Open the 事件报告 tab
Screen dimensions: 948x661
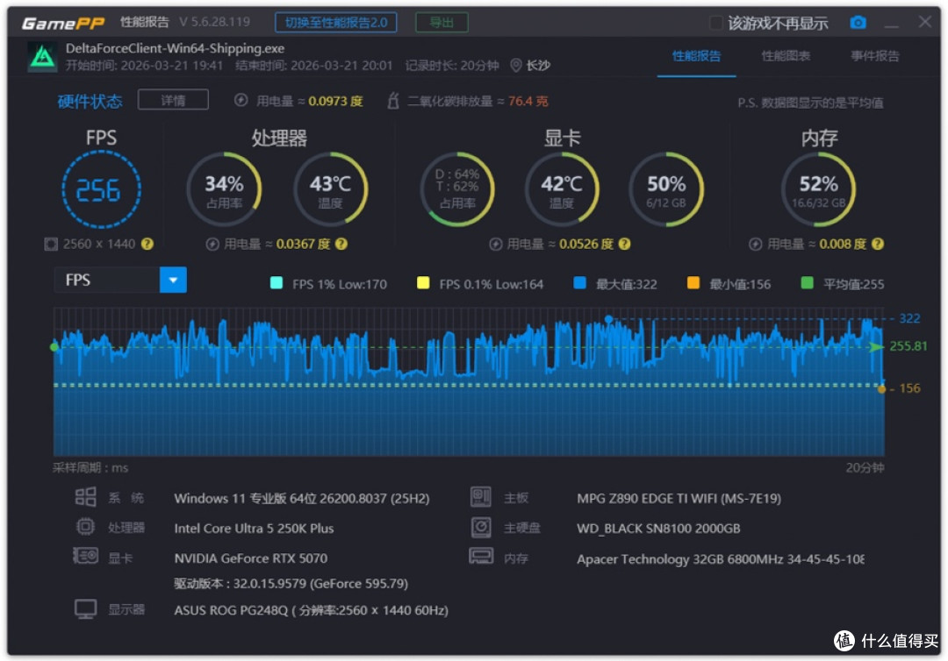click(875, 56)
